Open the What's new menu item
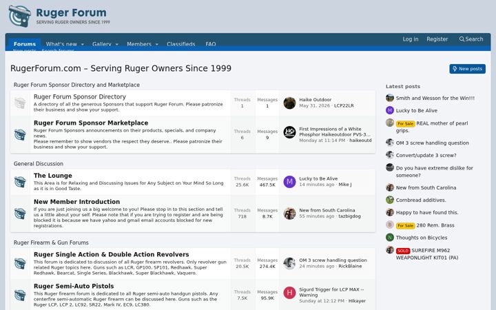Viewport: 496px width, 310px height. [61, 44]
